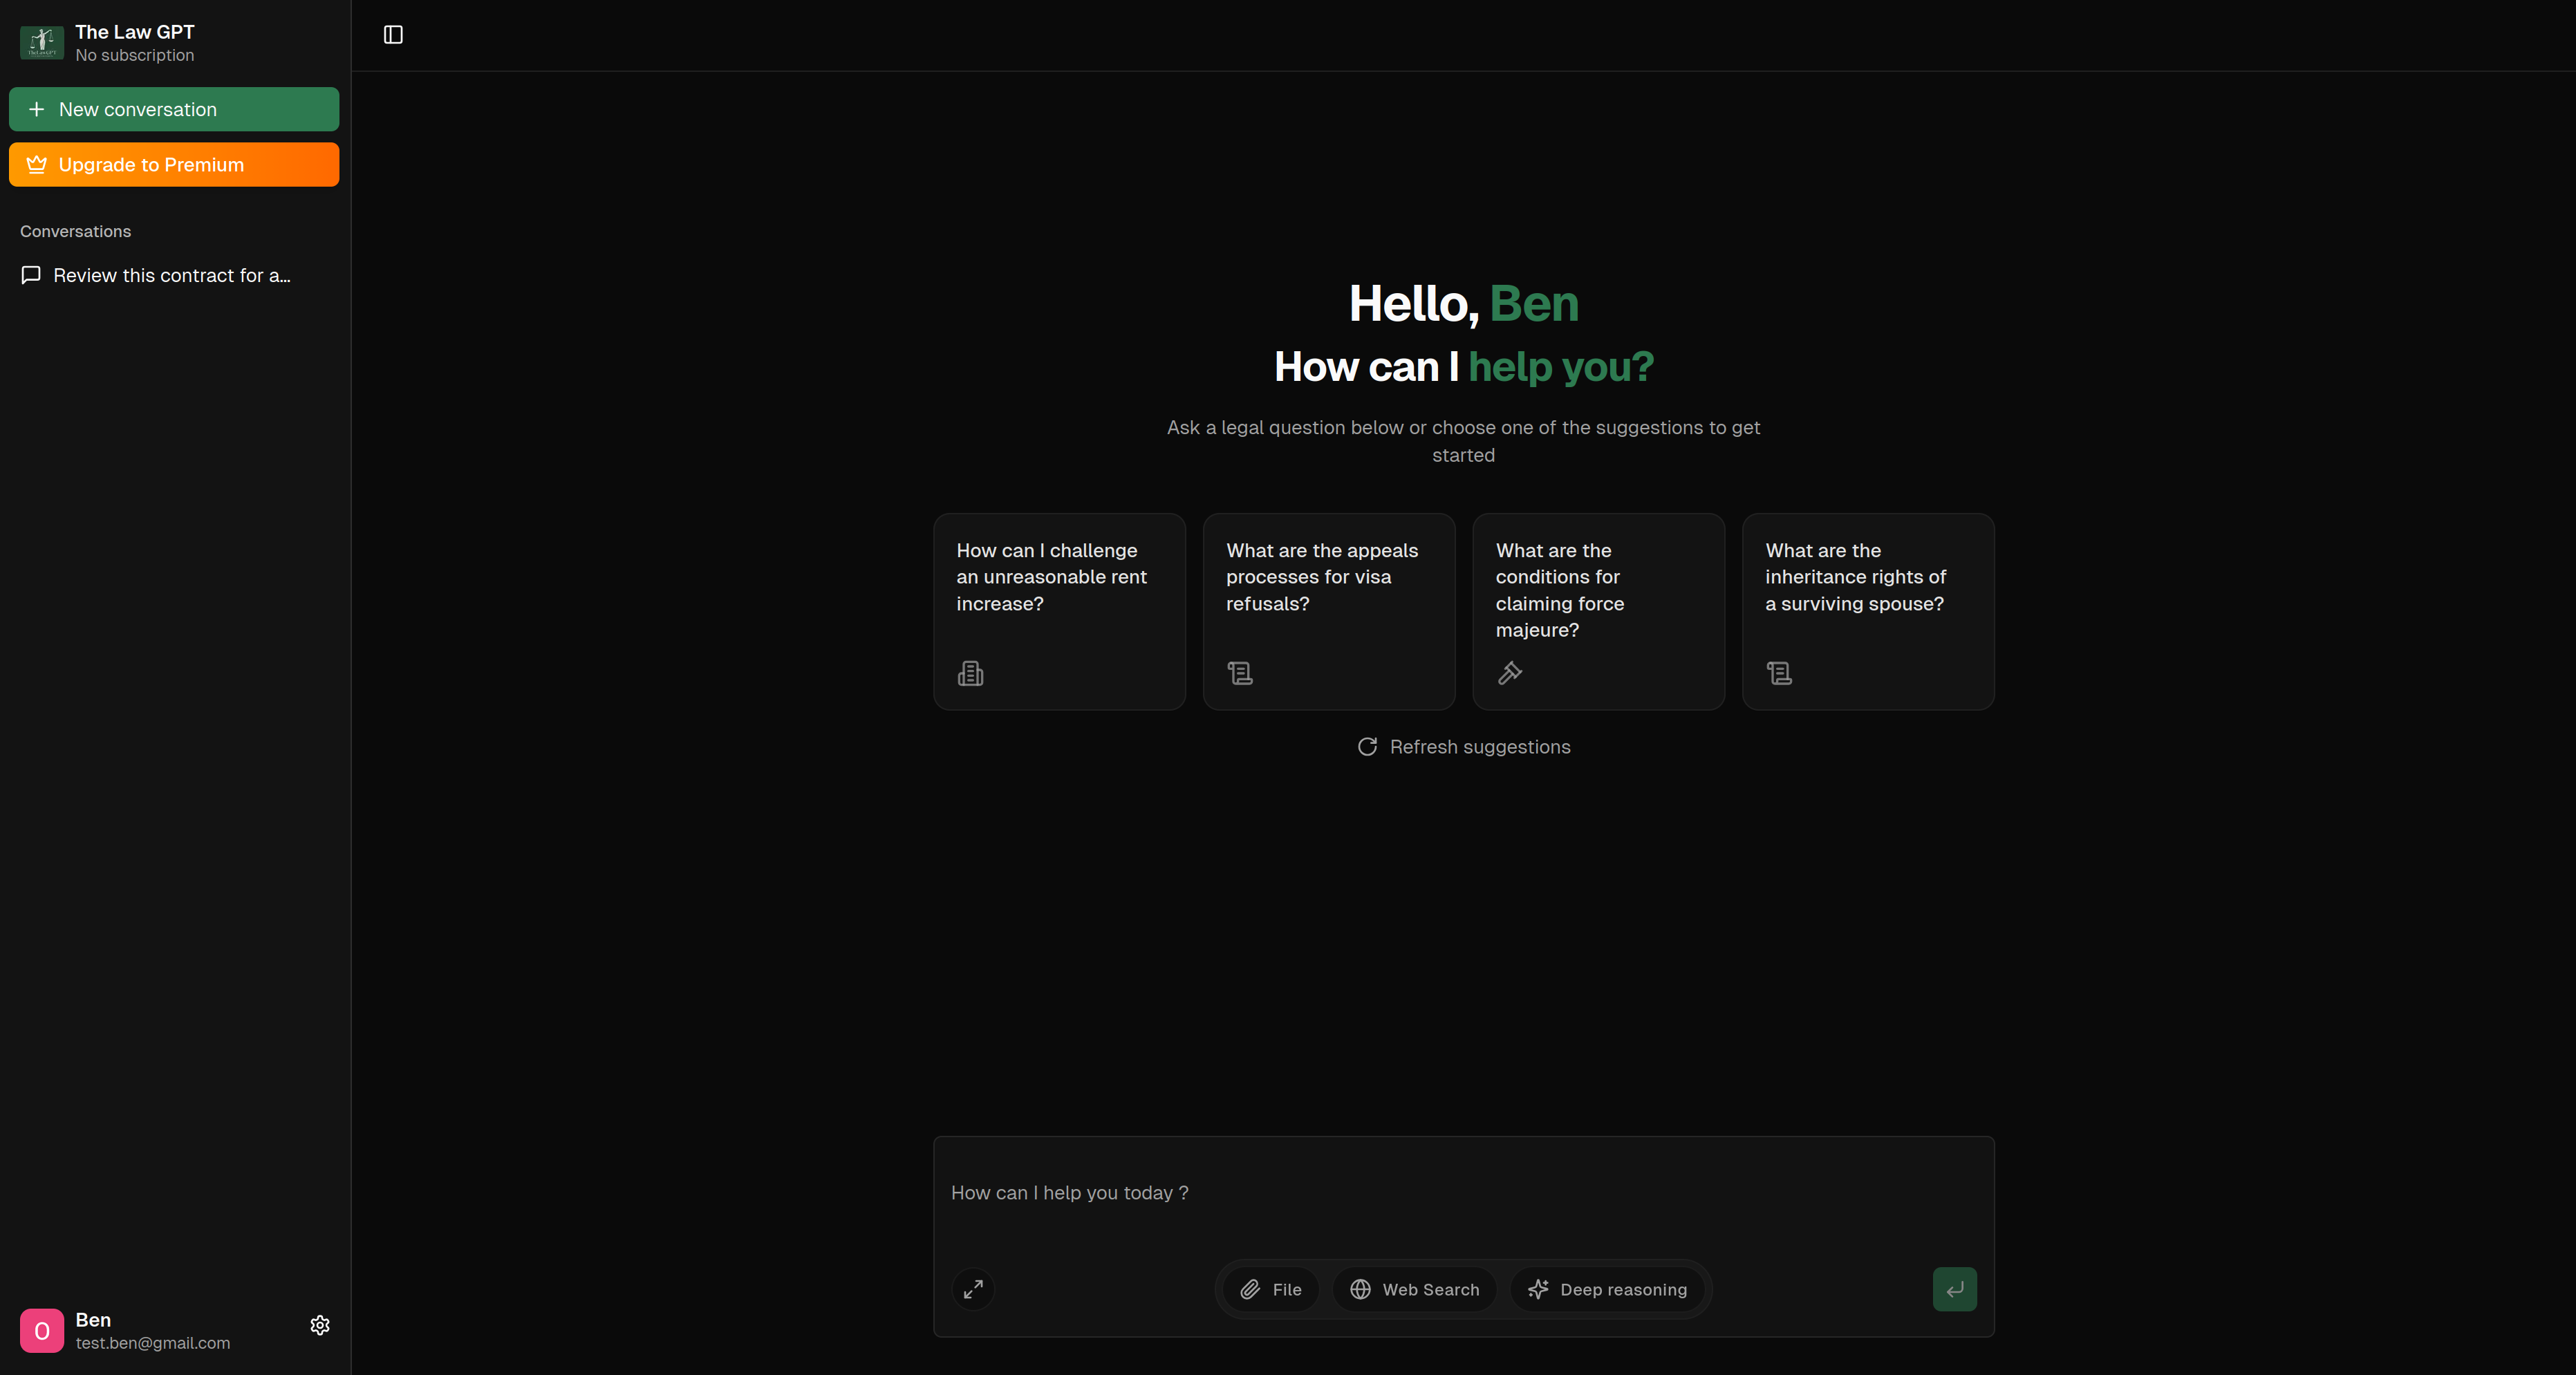The width and height of the screenshot is (2576, 1375).
Task: Open the settings gear next to Ben
Action: click(320, 1325)
